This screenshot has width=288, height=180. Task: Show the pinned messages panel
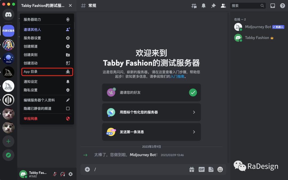213,5
